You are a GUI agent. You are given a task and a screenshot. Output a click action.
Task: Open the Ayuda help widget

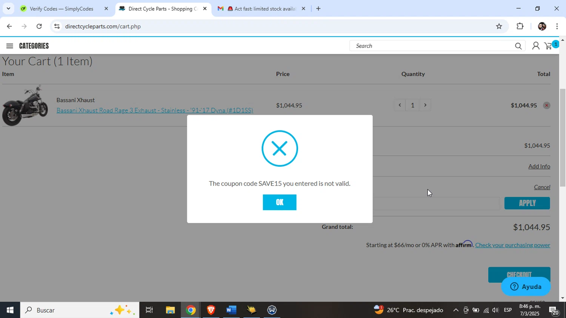coord(526,287)
